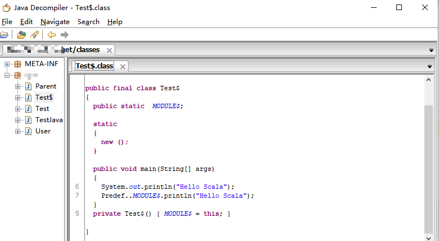Click the 'out' link in System.out.println

click(x=135, y=187)
